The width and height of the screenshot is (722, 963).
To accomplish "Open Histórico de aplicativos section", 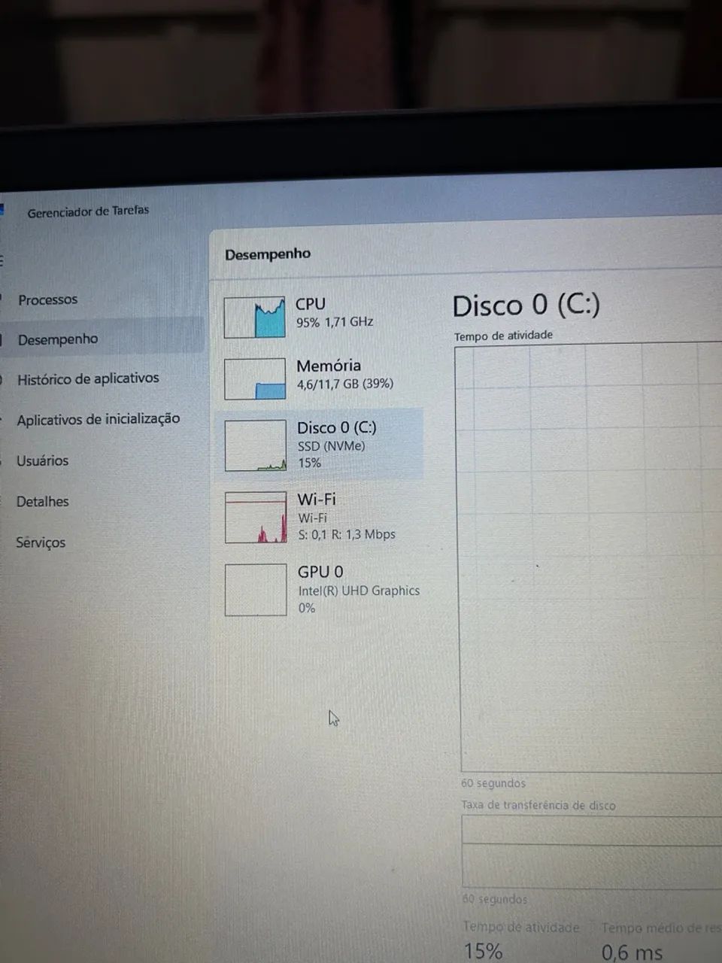I will (88, 378).
